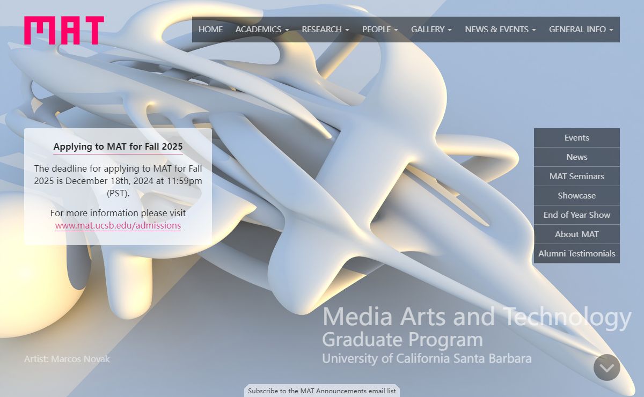Go to the HOME page
Viewport: 644px width, 397px height.
click(210, 30)
